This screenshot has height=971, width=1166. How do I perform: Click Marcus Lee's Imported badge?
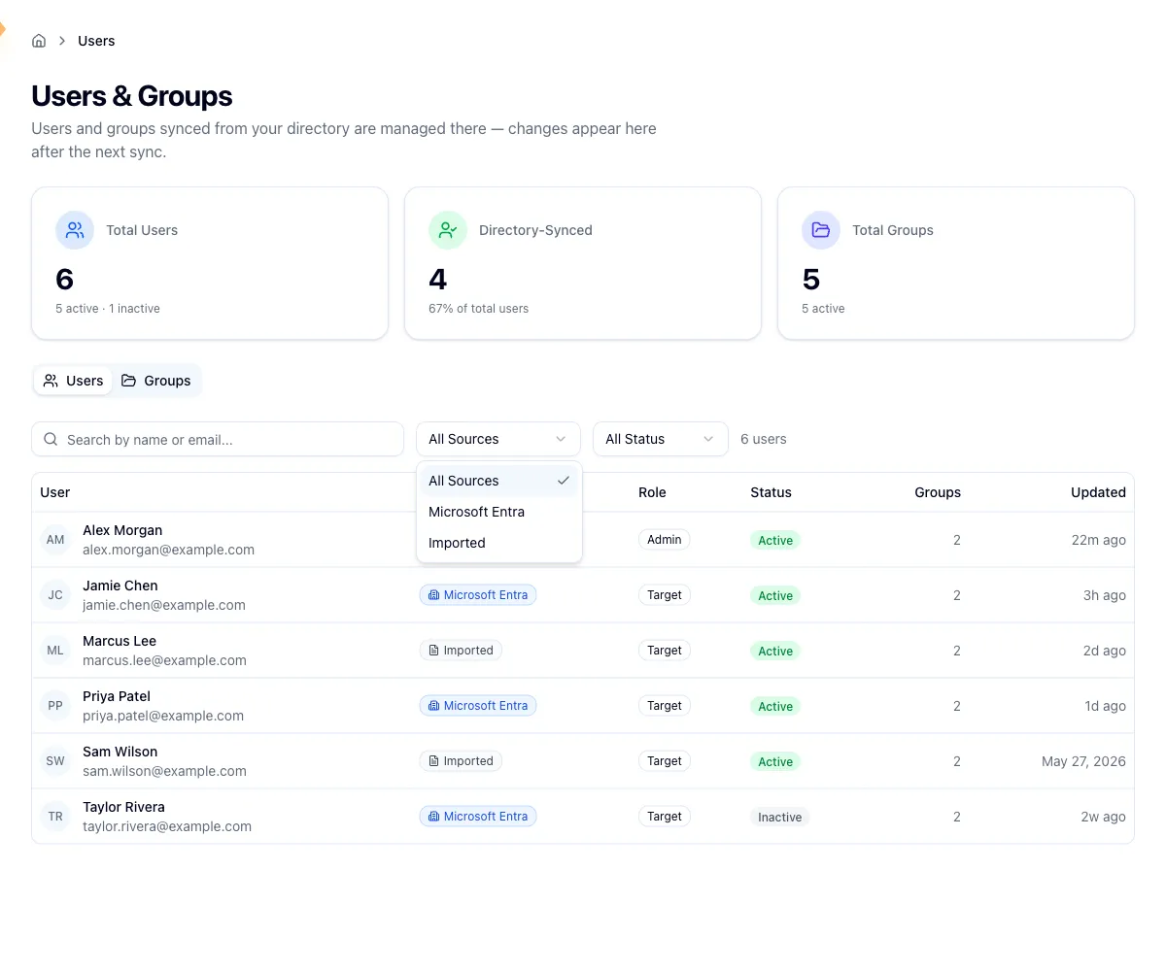pyautogui.click(x=461, y=651)
